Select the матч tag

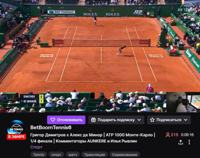73,155
